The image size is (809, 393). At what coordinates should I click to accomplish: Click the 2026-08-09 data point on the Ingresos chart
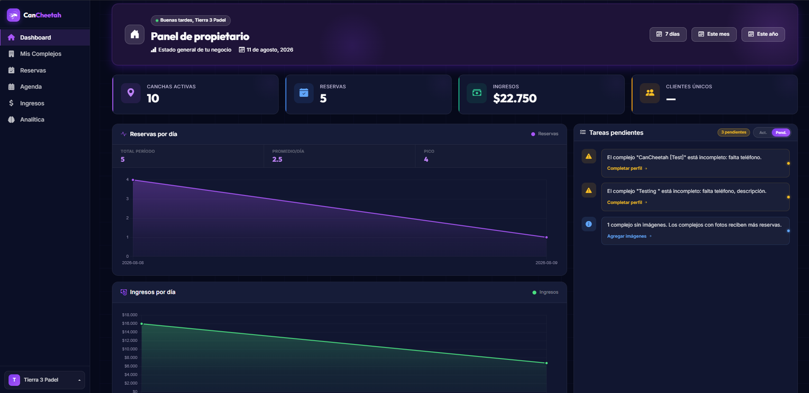pos(547,363)
